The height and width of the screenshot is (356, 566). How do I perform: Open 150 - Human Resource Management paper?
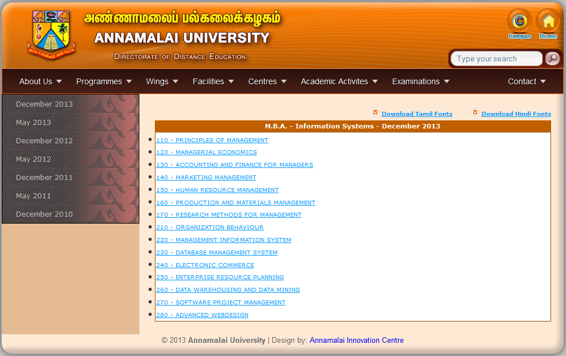(x=217, y=190)
